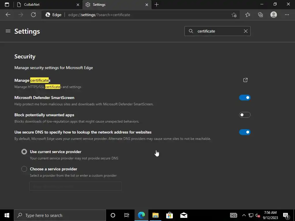Add this page to favorites
This screenshot has width=295, height=221.
[234, 15]
